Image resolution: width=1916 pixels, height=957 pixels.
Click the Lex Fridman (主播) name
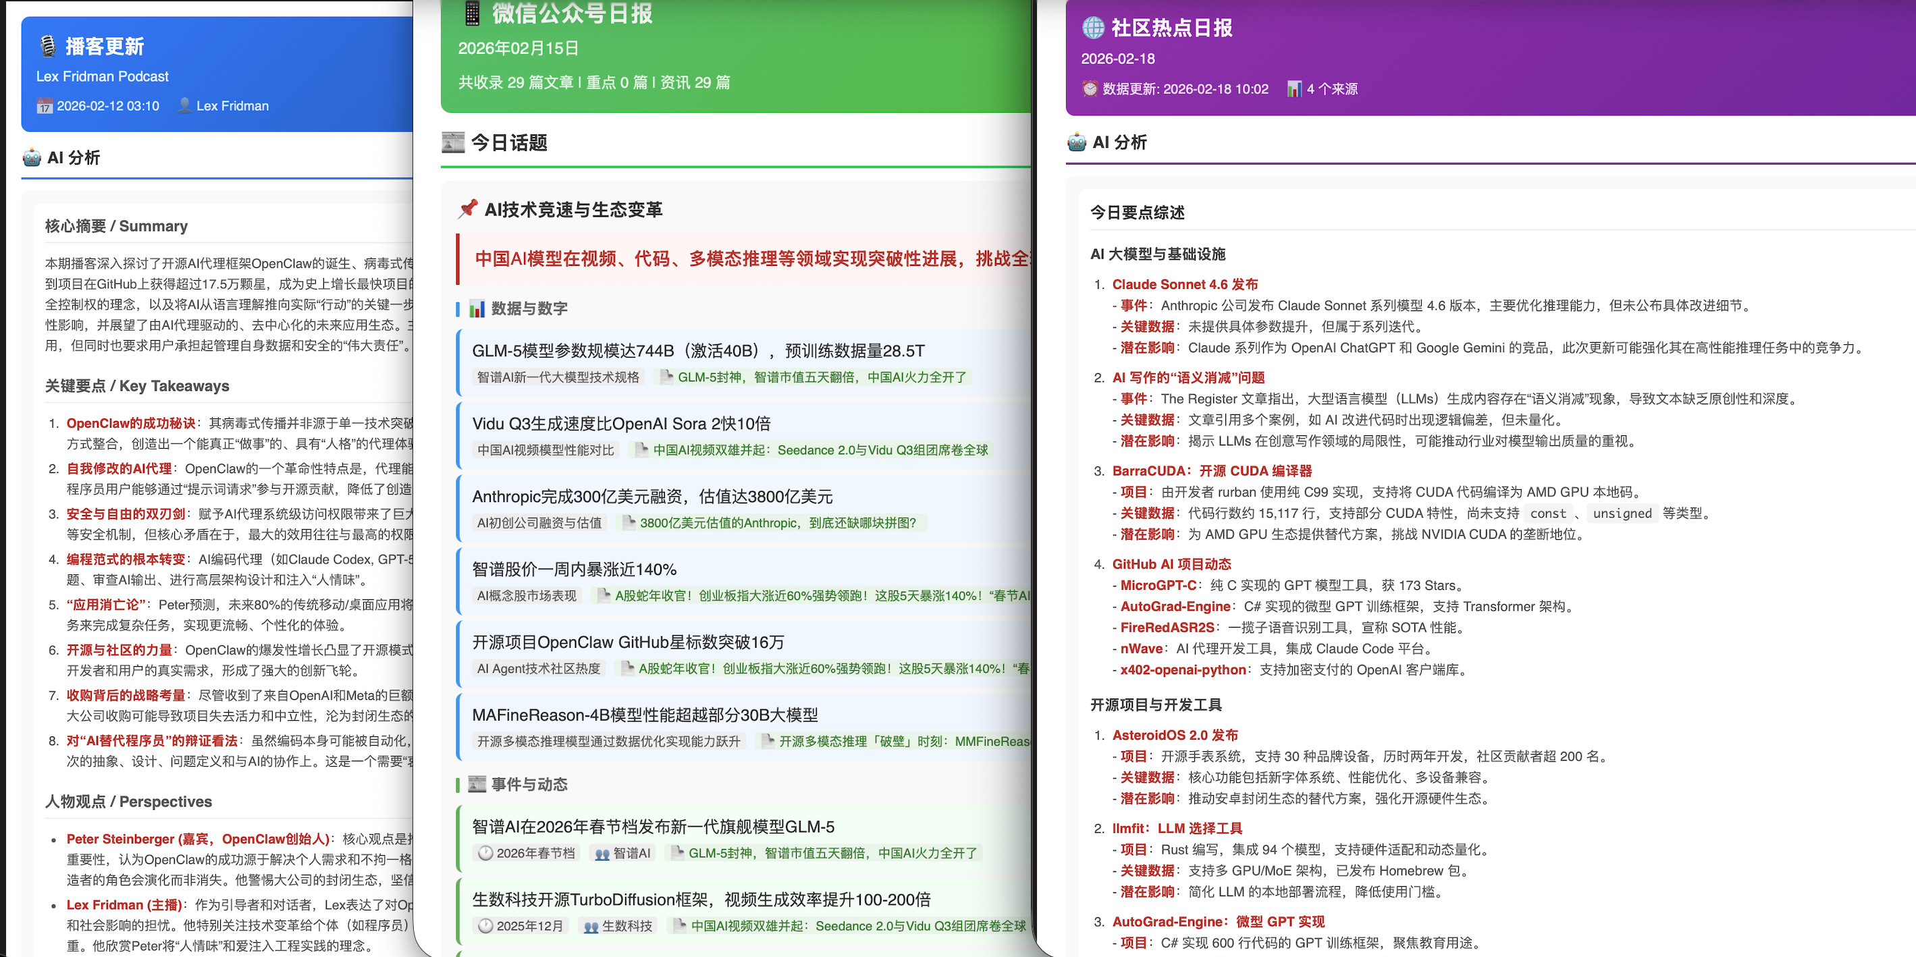tap(124, 905)
